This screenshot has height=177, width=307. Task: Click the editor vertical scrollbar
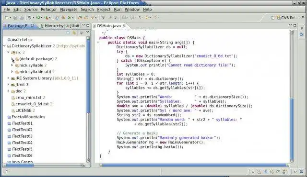pos(292,96)
